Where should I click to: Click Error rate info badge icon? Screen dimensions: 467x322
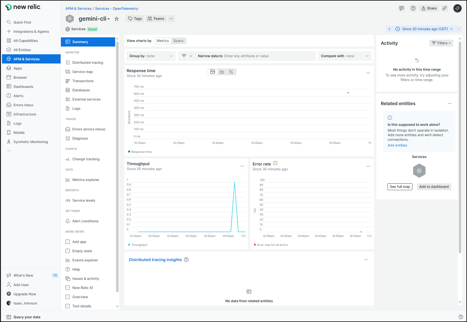pyautogui.click(x=275, y=163)
